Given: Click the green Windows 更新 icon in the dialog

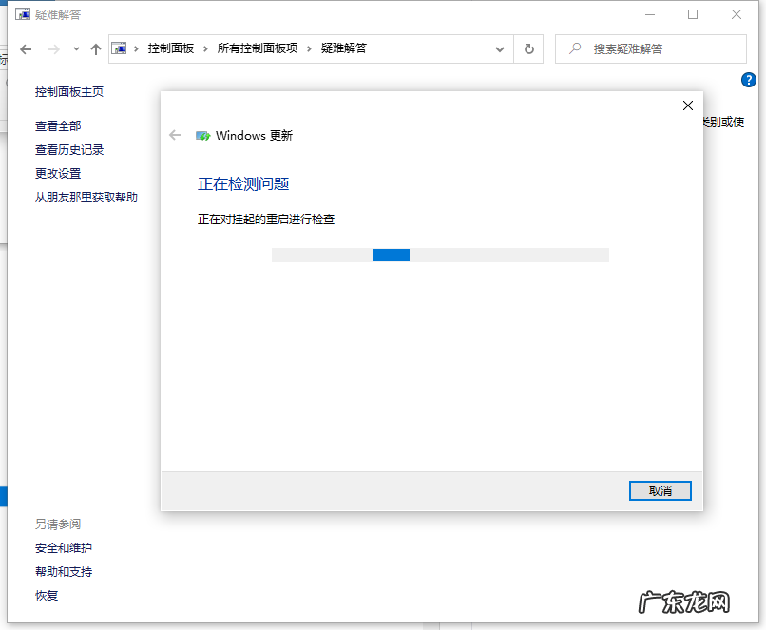Looking at the screenshot, I should [x=202, y=135].
